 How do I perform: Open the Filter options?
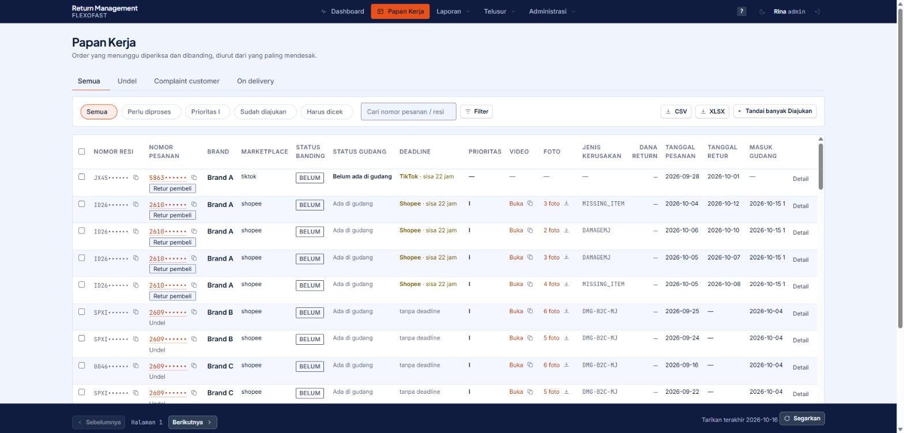pos(476,111)
